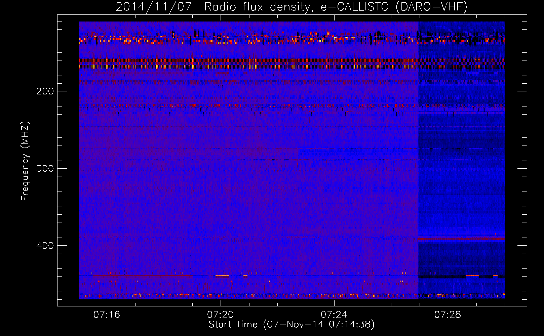Click the 300 frequency tick label
The width and height of the screenshot is (544, 336).
(x=45, y=168)
